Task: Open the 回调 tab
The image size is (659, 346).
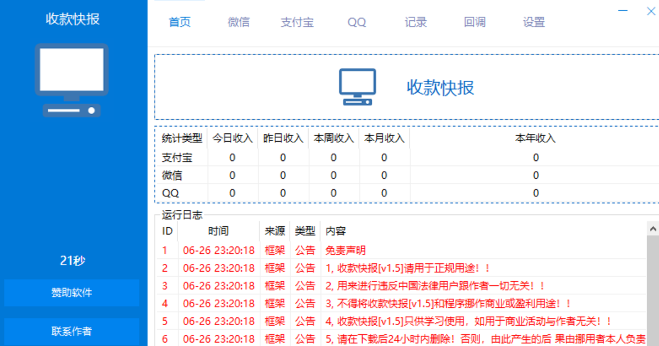Action: click(x=475, y=23)
